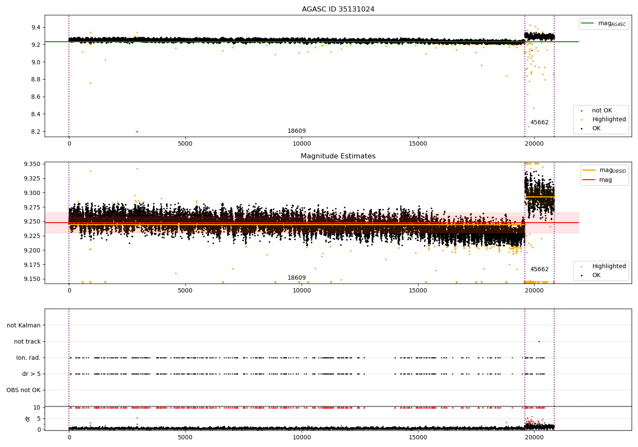
Task: Click the 15000 x-tick under the bottom plot
Action: [x=418, y=438]
